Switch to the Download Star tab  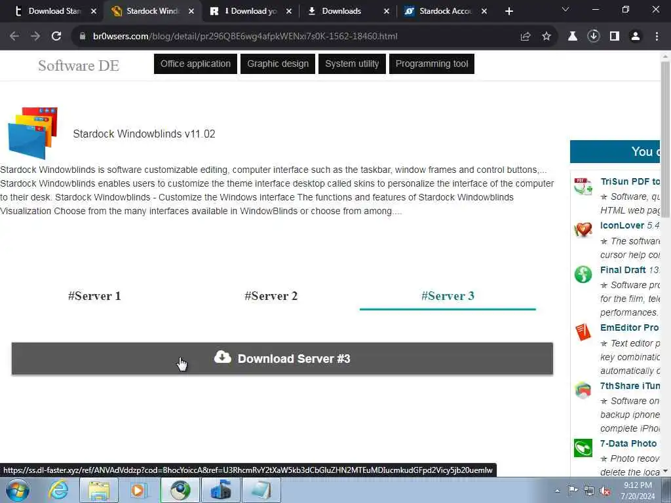[55, 11]
